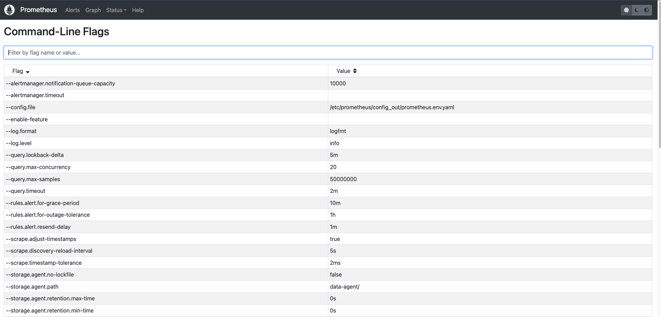Select --alertmanager.notification-queue-capacity flag text
This screenshot has height=317, width=661.
click(x=61, y=83)
